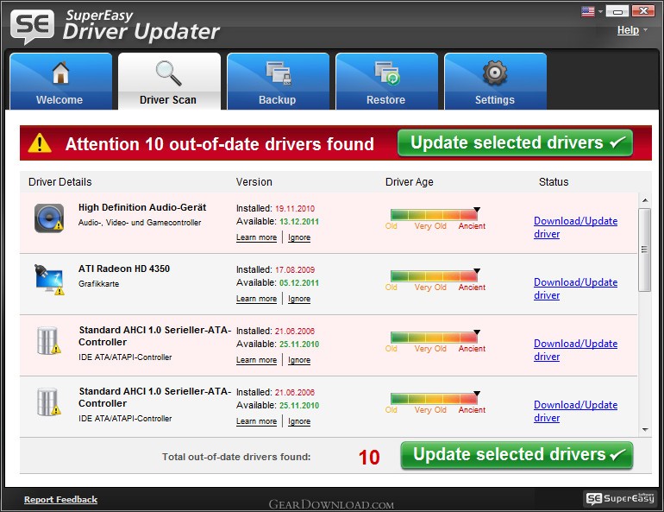
Task: Download/Update driver for first AHCI controller
Action: 575,350
